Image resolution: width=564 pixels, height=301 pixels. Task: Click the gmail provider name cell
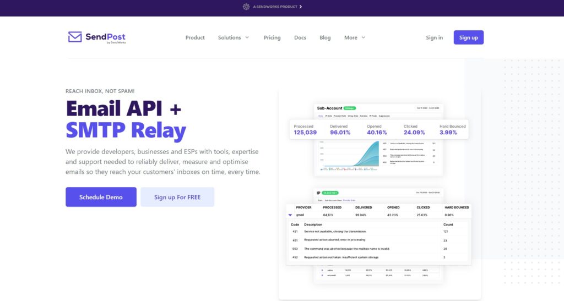pyautogui.click(x=300, y=215)
